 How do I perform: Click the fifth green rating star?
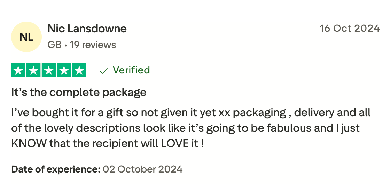click(79, 71)
